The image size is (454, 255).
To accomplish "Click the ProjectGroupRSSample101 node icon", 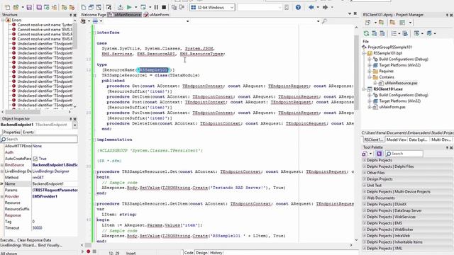I will (365, 47).
